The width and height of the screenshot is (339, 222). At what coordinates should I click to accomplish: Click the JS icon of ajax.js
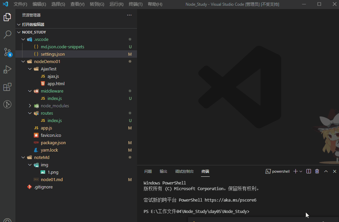(43, 76)
